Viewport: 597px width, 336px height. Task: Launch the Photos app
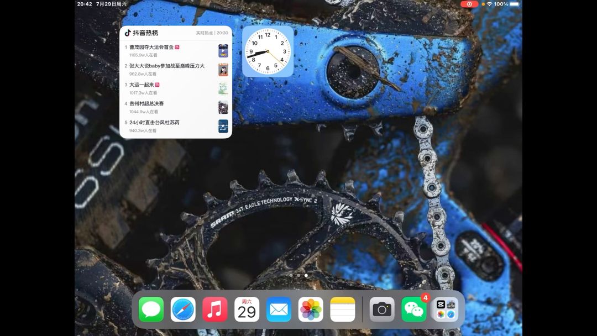[x=311, y=309]
